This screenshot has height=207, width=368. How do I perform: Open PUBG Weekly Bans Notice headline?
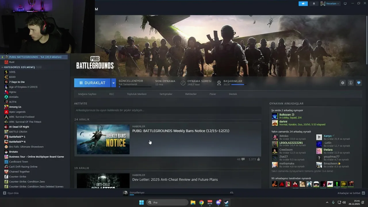click(x=181, y=131)
